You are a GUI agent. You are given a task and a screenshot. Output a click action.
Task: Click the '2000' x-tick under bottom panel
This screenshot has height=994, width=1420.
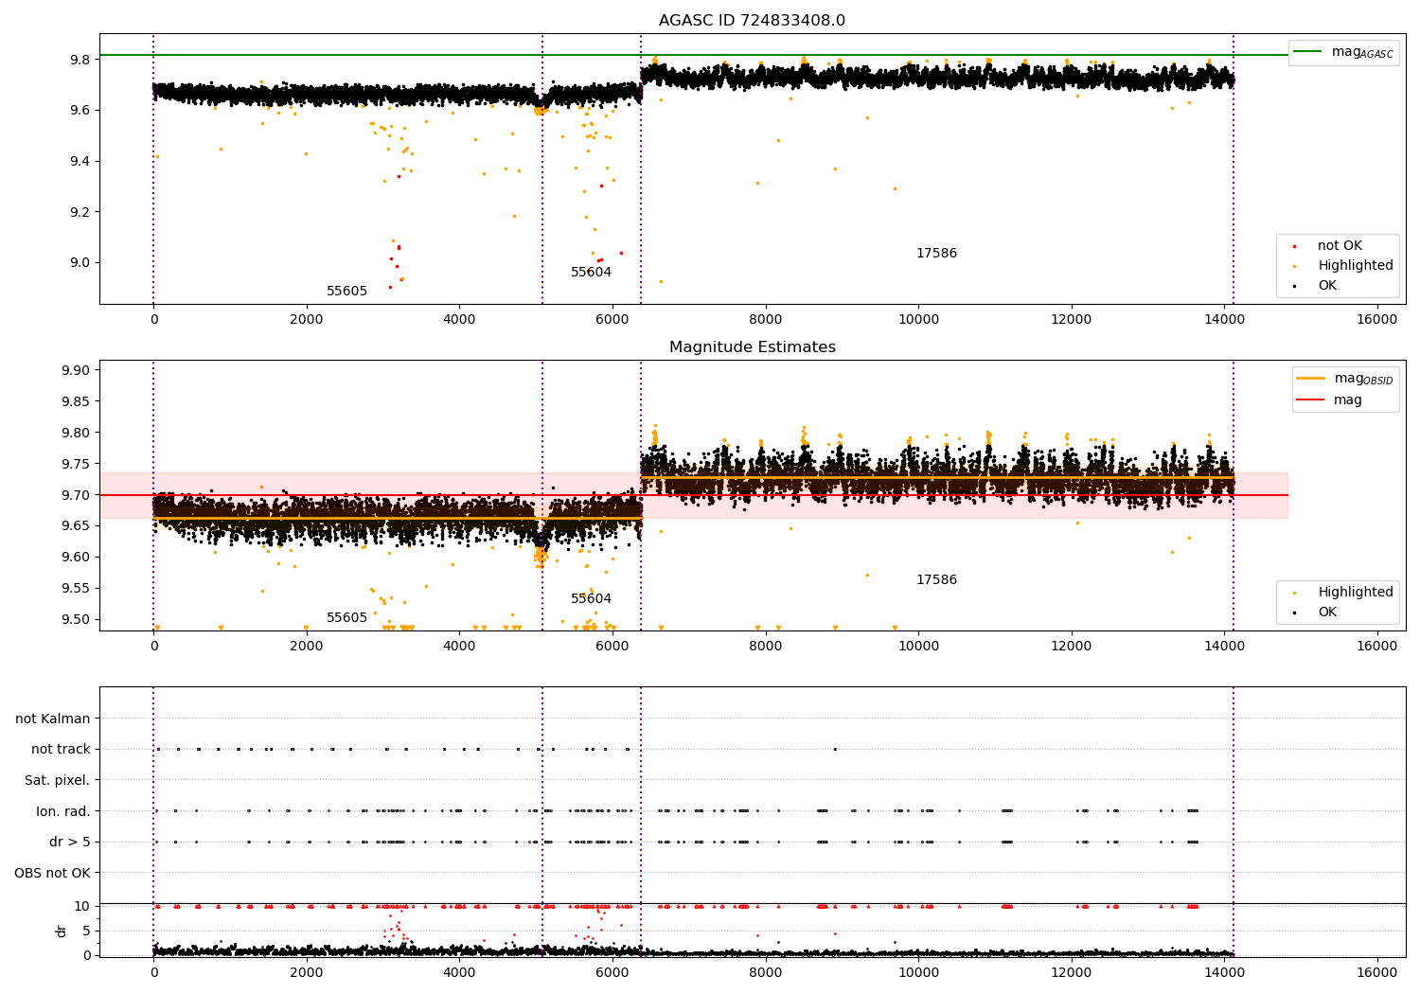click(x=307, y=973)
